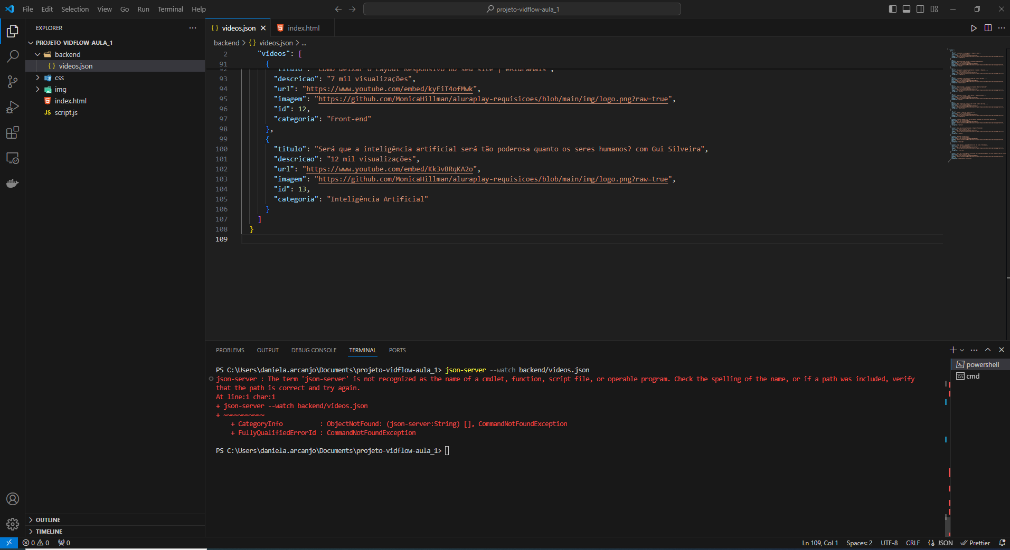The height and width of the screenshot is (550, 1010).
Task: Go to line via Ln 109, Col 1
Action: pos(820,543)
